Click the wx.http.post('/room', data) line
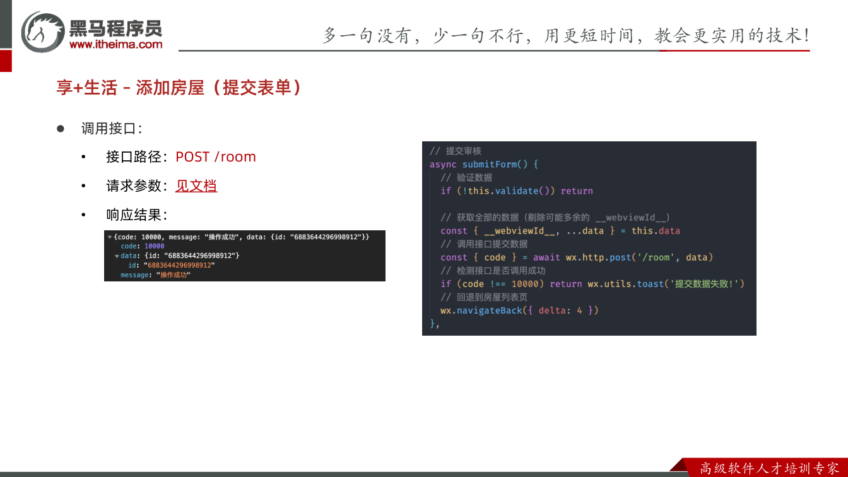Image resolution: width=848 pixels, height=477 pixels. tap(577, 257)
